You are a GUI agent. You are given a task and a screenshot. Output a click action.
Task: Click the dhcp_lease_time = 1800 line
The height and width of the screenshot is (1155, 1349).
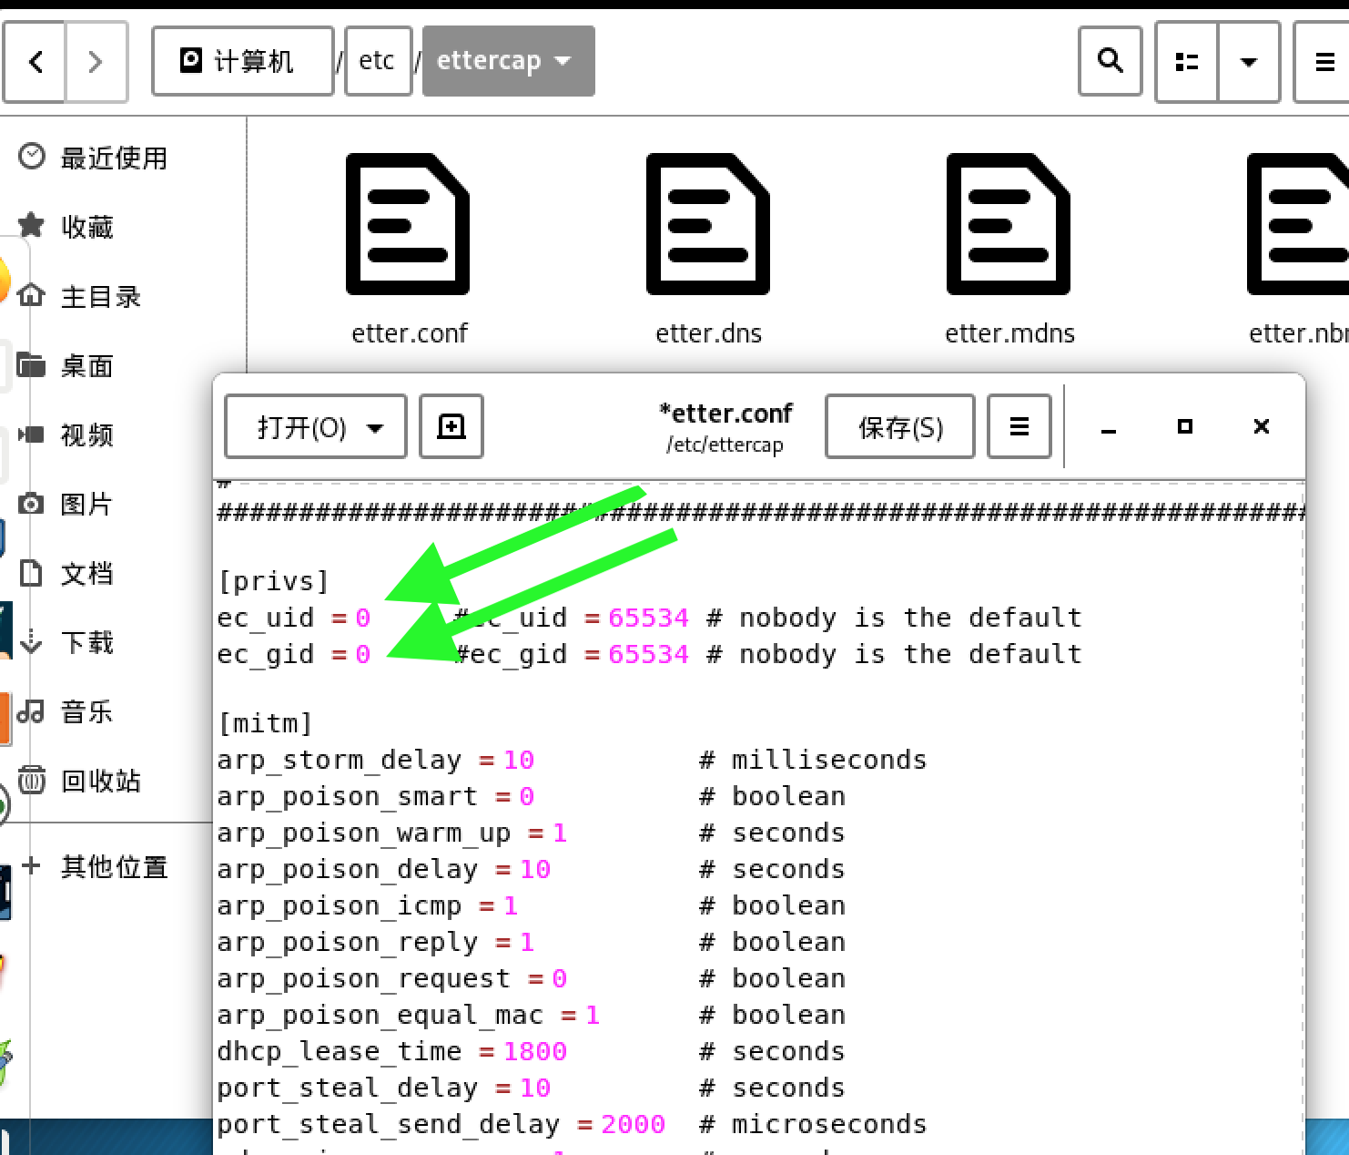pos(392,1051)
